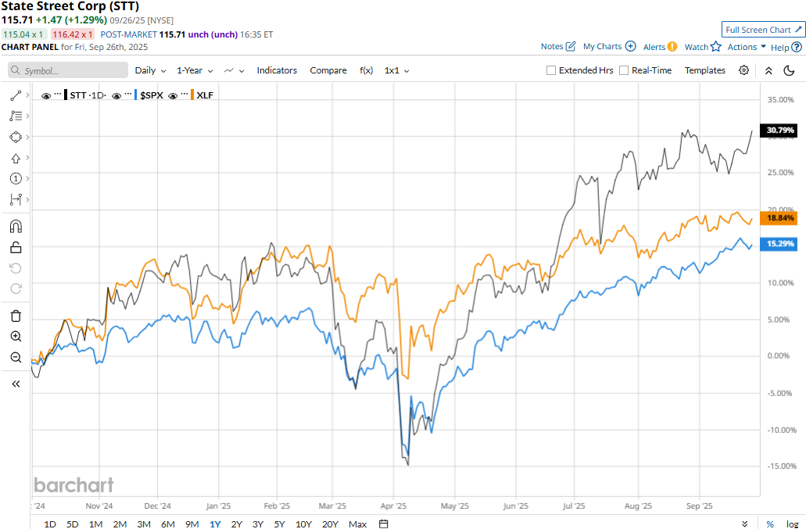The height and width of the screenshot is (529, 806).
Task: Open the f(x) expressions menu
Action: pyautogui.click(x=366, y=70)
